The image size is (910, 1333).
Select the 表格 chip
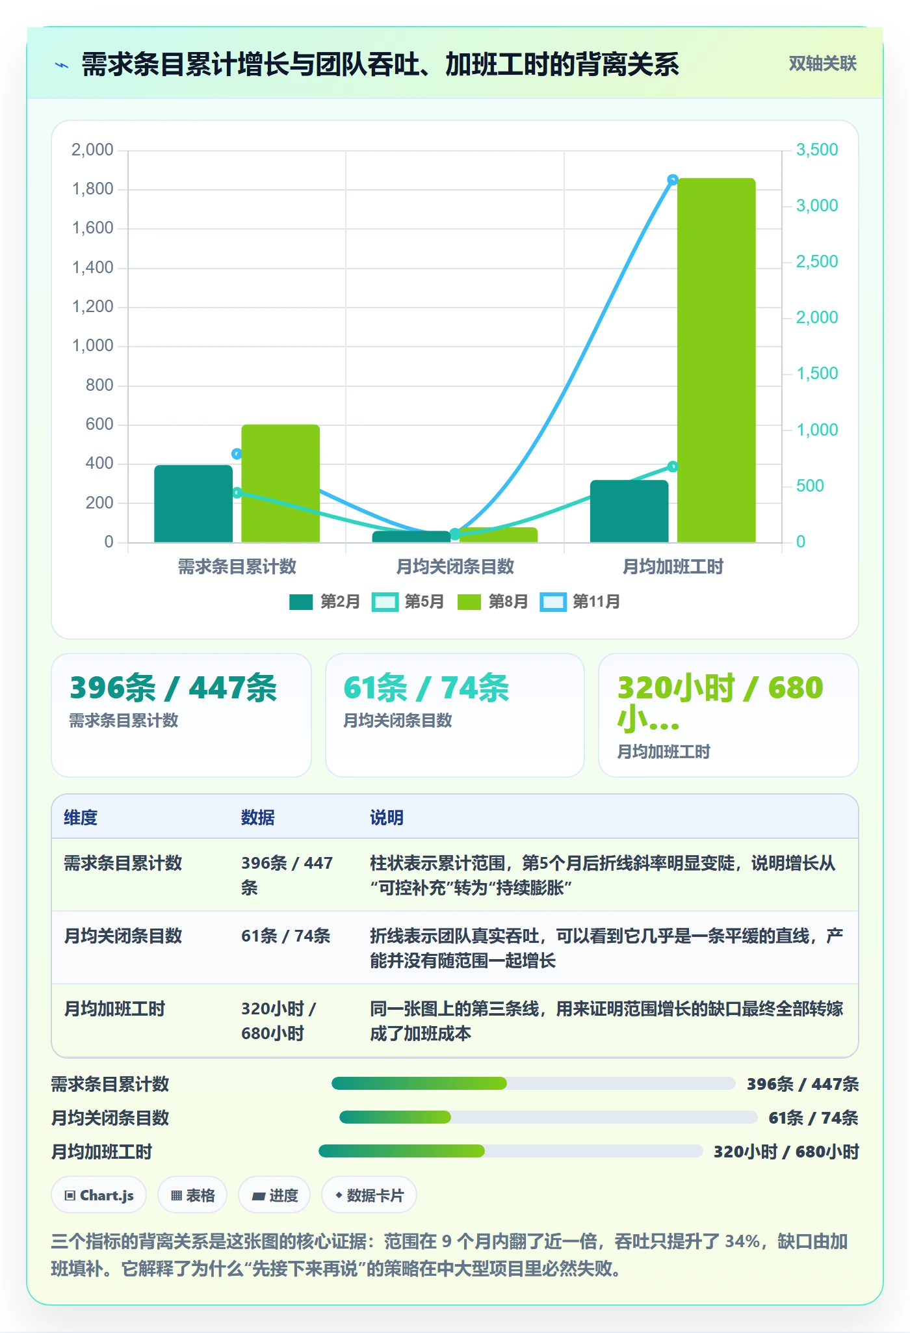coord(192,1195)
